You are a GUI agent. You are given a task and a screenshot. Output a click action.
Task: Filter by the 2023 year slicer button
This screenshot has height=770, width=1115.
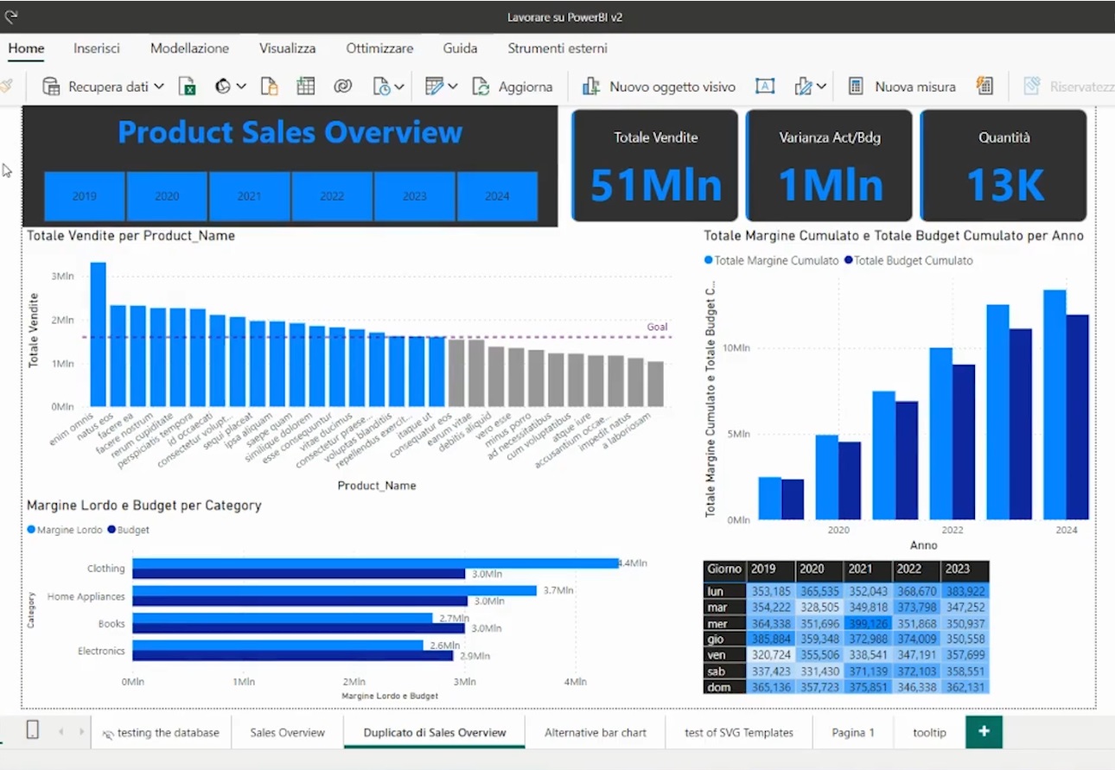coord(414,196)
